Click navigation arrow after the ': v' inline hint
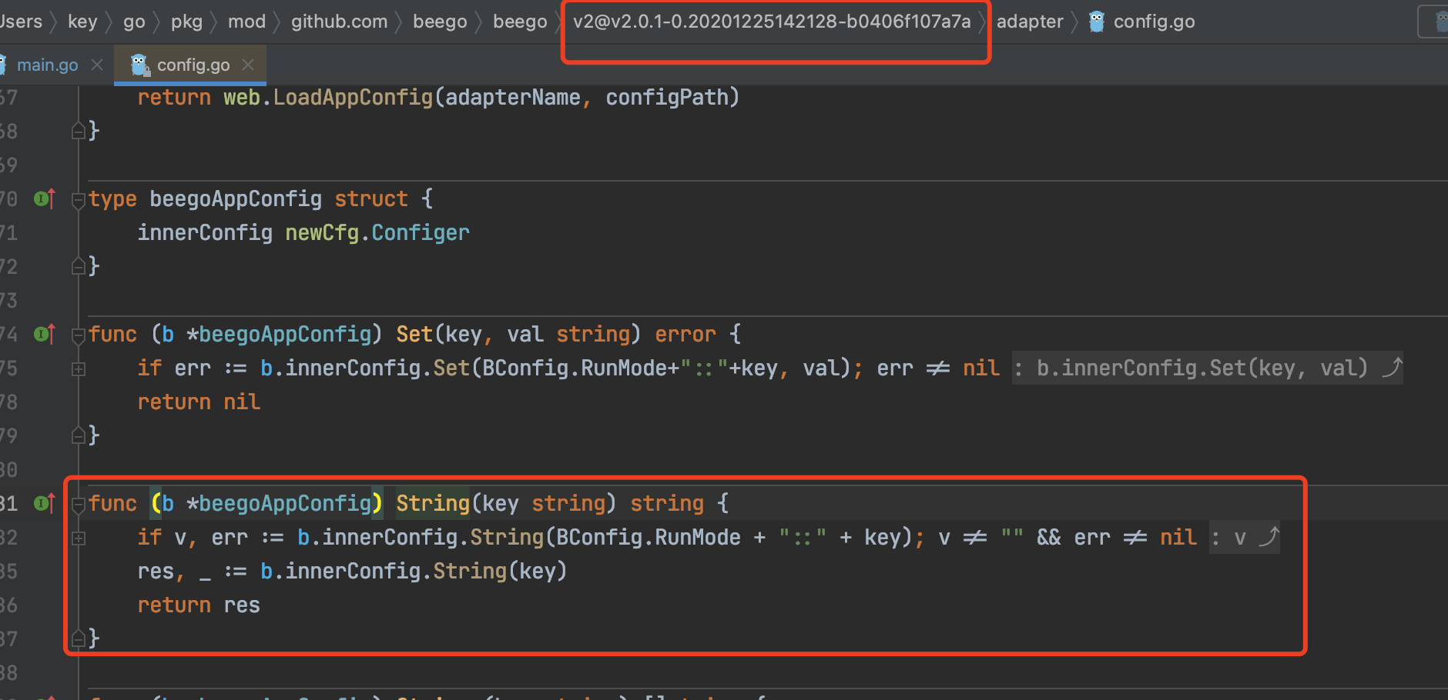The image size is (1448, 700). [x=1268, y=537]
